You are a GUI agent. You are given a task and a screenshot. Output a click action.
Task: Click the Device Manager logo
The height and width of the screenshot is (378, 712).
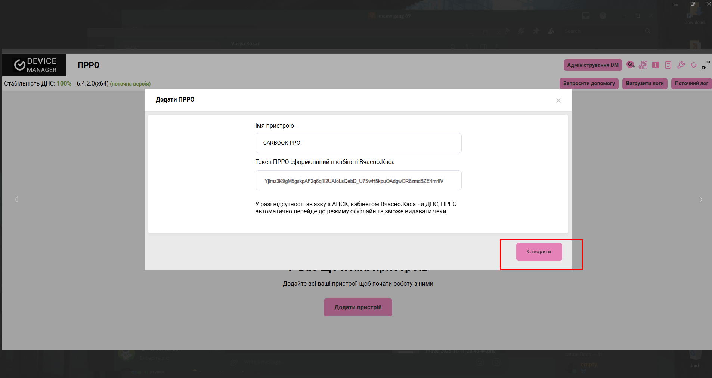point(35,65)
